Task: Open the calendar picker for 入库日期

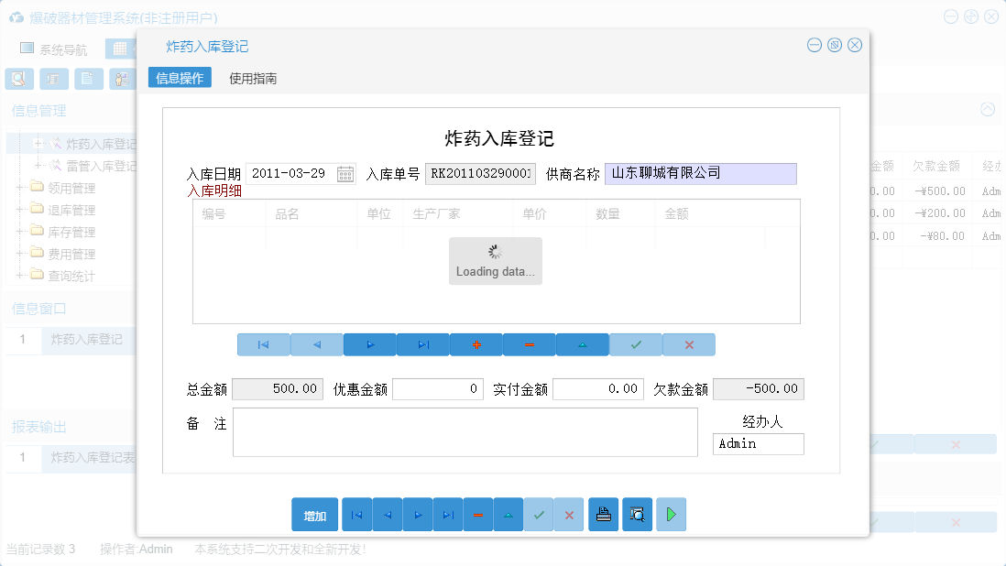Action: [x=345, y=173]
